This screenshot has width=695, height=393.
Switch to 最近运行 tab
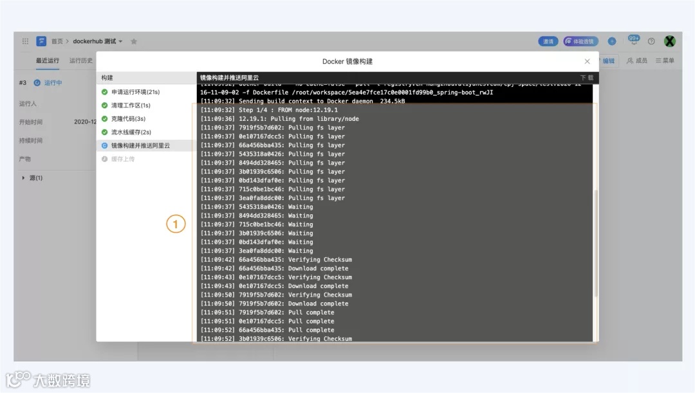[48, 60]
